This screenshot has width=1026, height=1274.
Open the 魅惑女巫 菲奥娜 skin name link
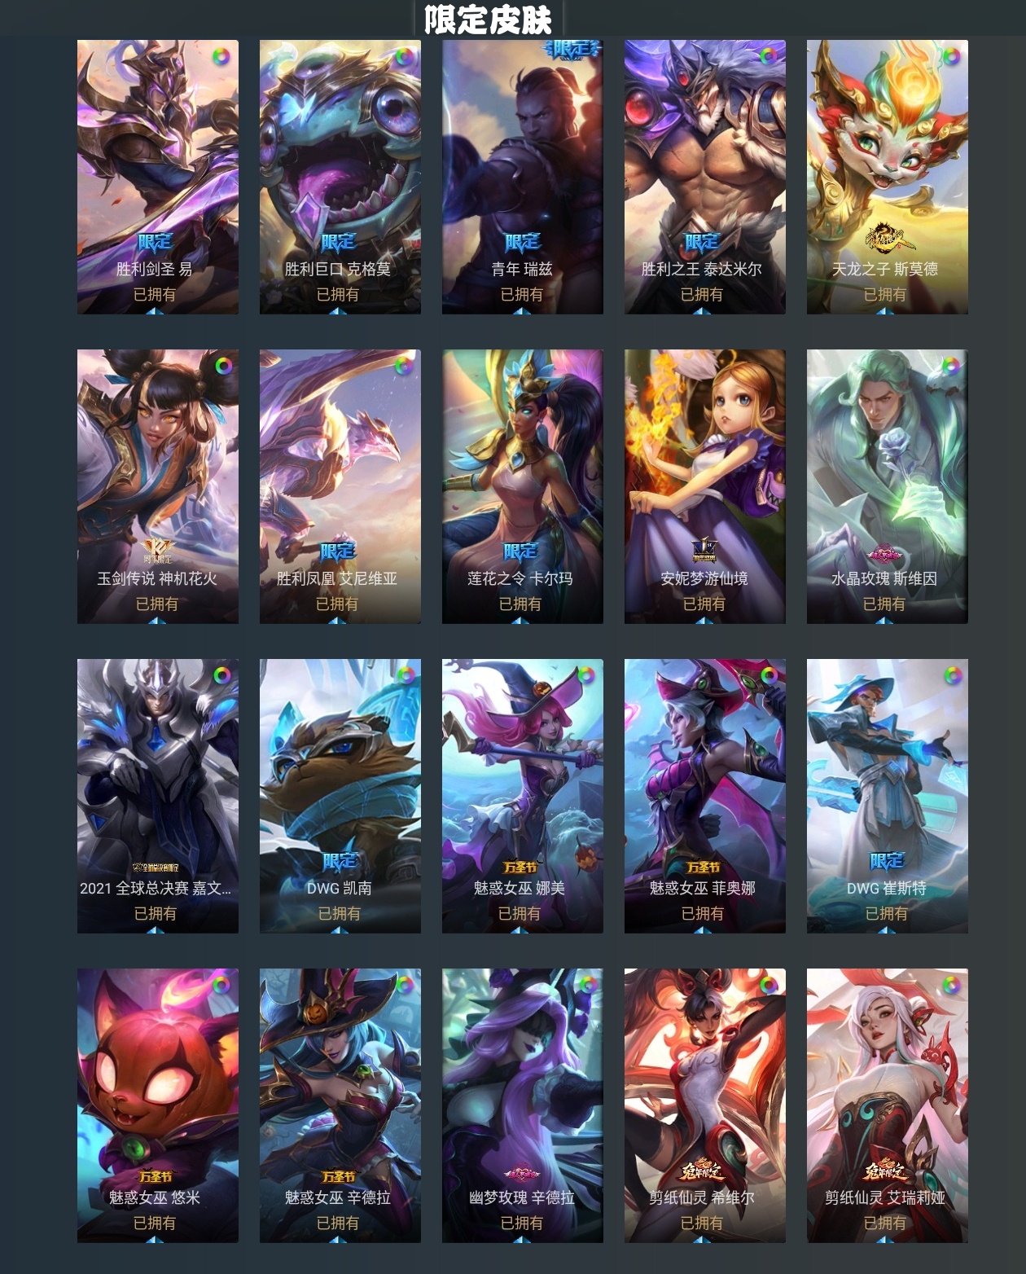[x=702, y=888]
